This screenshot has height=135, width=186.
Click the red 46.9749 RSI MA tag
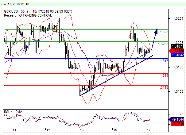177,124
